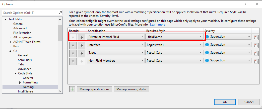The image size is (262, 109).
Task: Select IntelliSense in options tree
Action: click(25, 91)
